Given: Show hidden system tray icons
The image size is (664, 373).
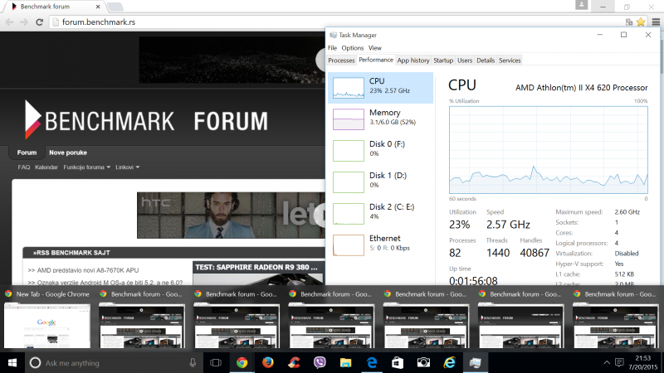Looking at the screenshot, I should [x=607, y=362].
